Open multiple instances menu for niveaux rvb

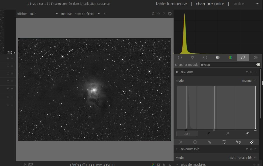pyautogui.click(x=247, y=149)
